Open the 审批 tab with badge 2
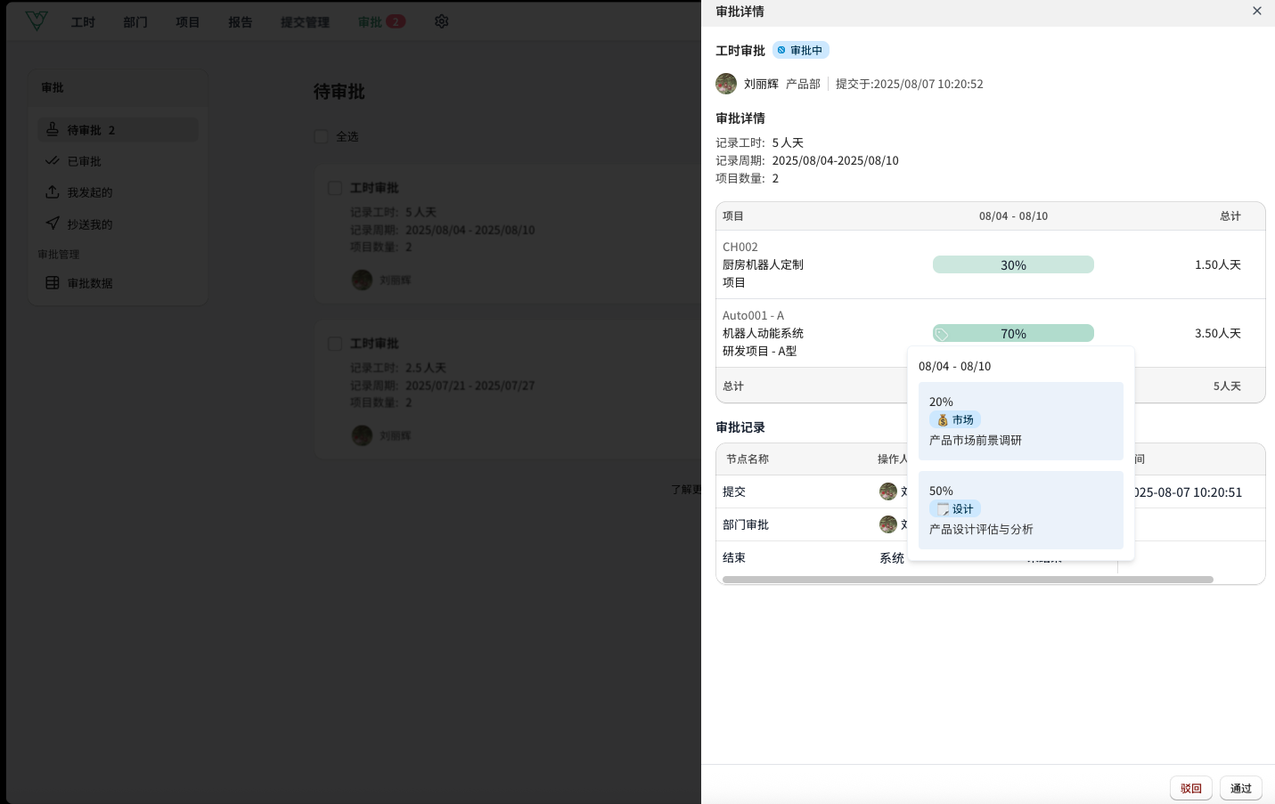 tap(381, 22)
